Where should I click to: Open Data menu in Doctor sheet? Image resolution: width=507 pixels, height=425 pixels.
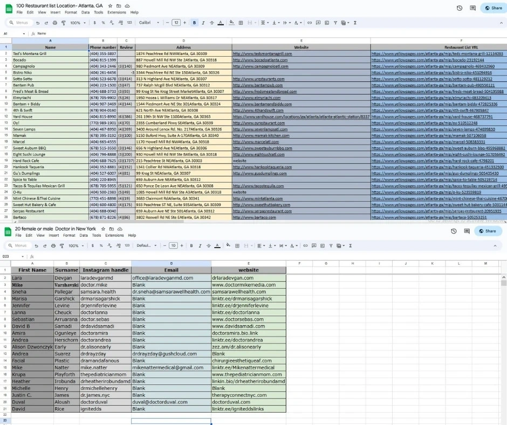click(x=84, y=236)
